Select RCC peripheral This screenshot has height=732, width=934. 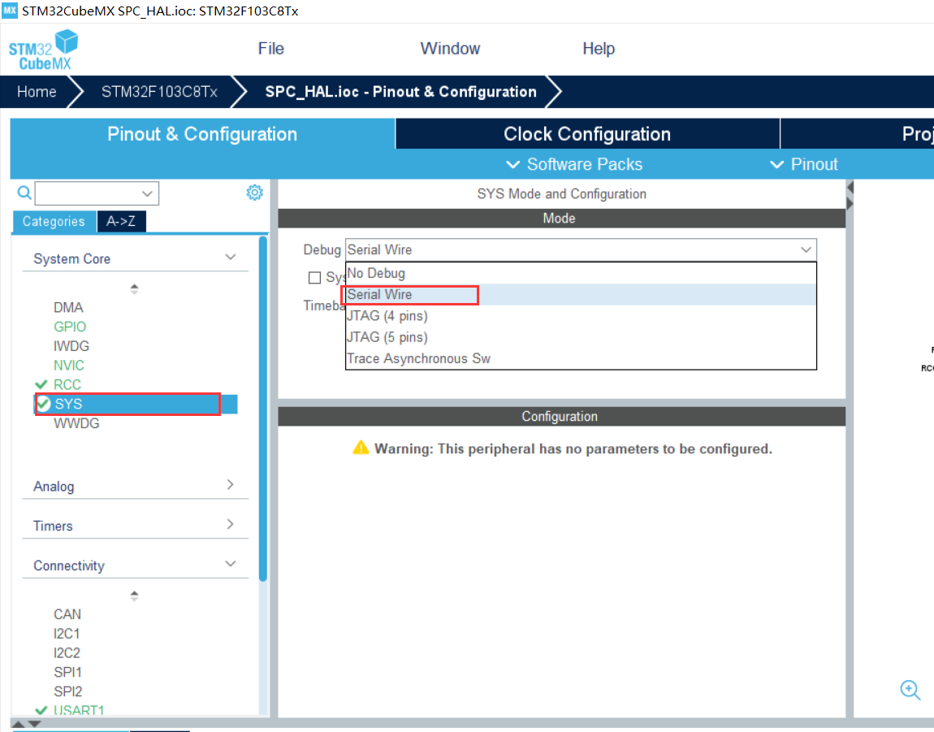click(67, 384)
